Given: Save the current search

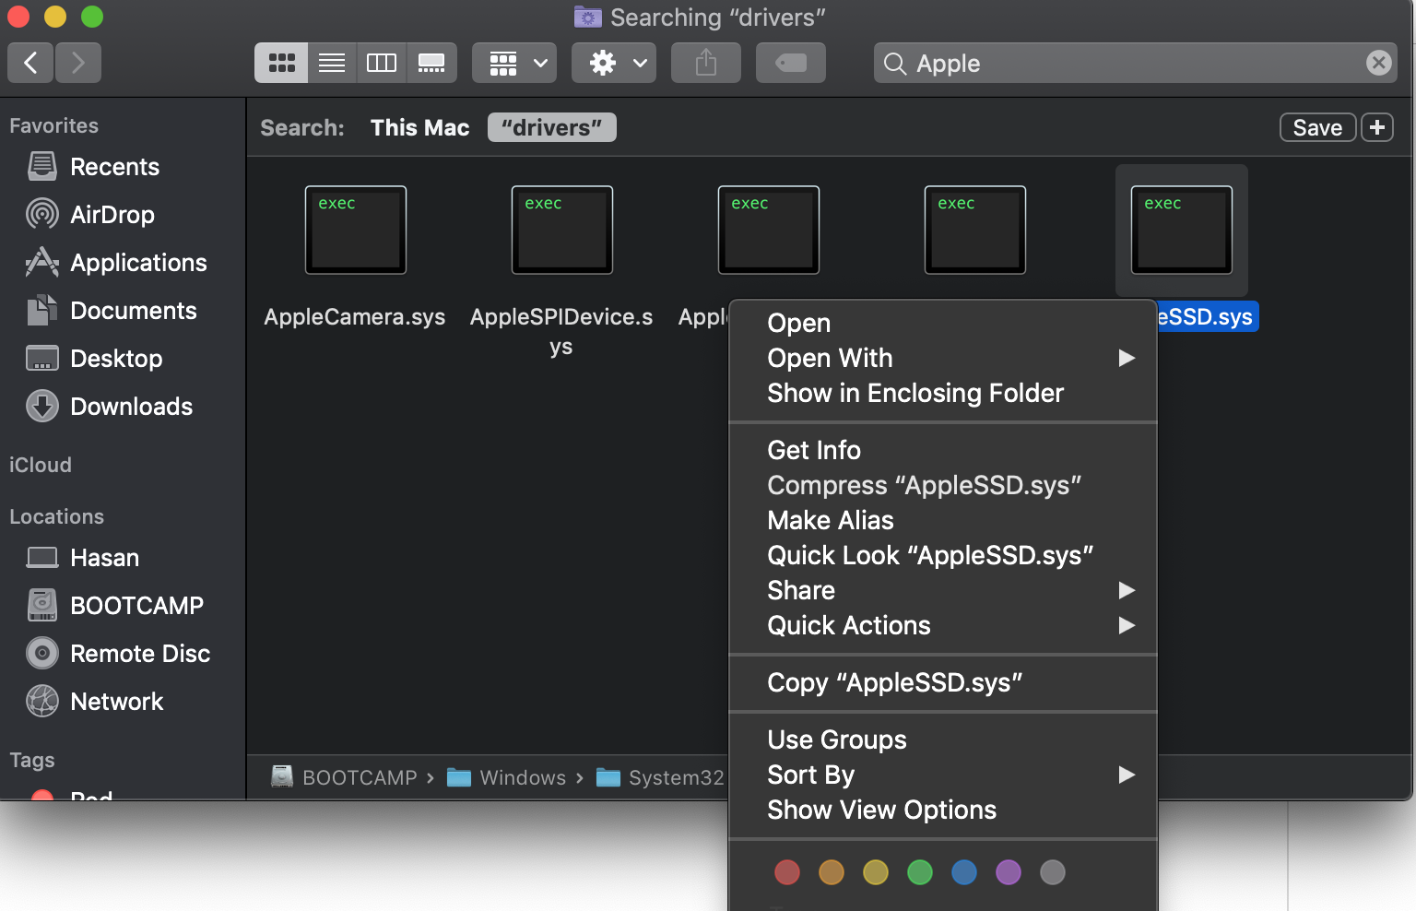Looking at the screenshot, I should [1317, 127].
